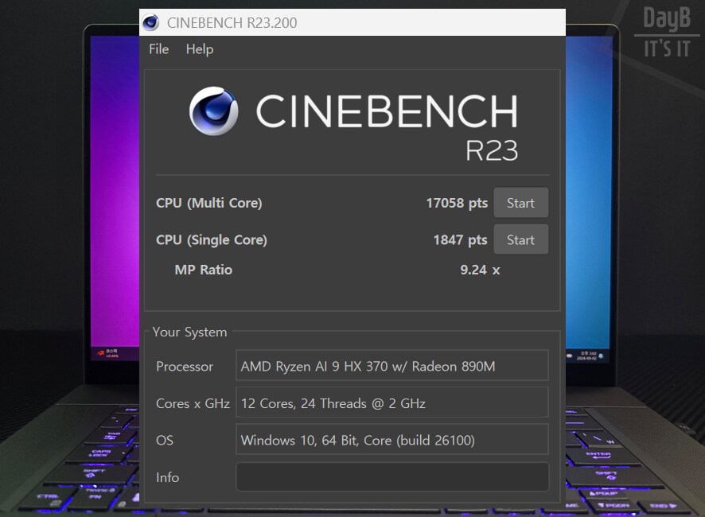Start the CPU Single Core benchmark
This screenshot has width=705, height=517.
point(521,239)
